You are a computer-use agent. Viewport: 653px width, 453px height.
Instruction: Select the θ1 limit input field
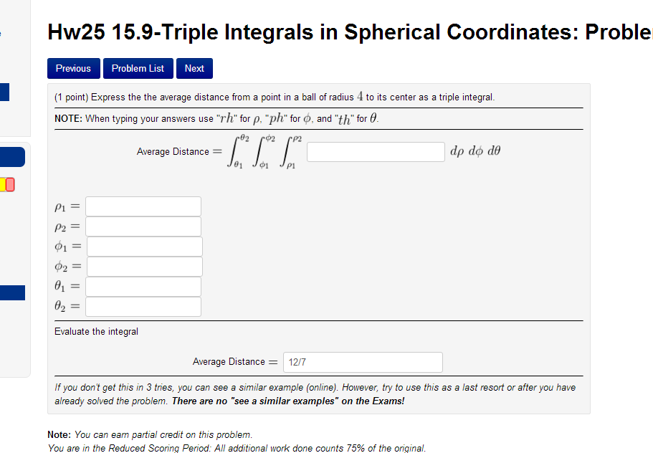click(x=143, y=287)
